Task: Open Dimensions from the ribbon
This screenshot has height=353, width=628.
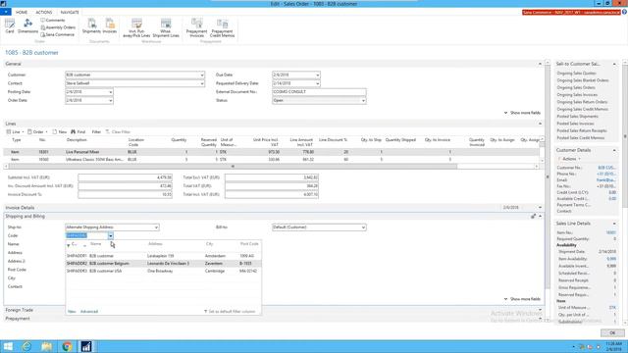Action: [27, 26]
